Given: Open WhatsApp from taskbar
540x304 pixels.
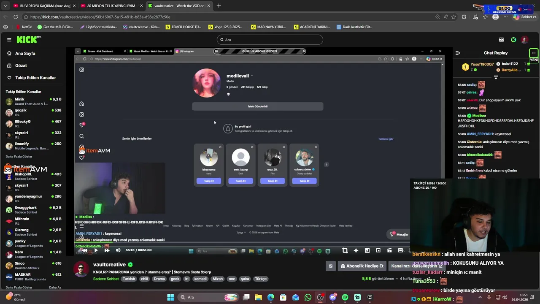Looking at the screenshot, I should (308, 297).
